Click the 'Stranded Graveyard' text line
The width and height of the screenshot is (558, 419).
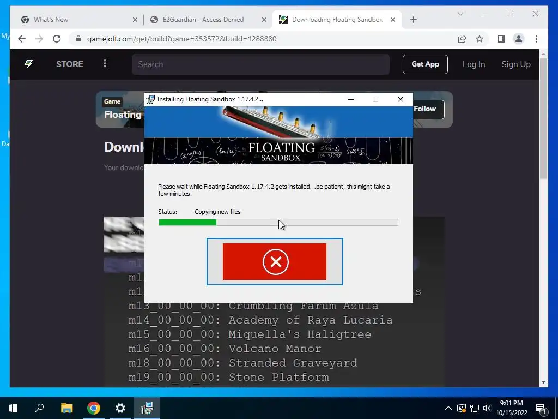tap(293, 363)
